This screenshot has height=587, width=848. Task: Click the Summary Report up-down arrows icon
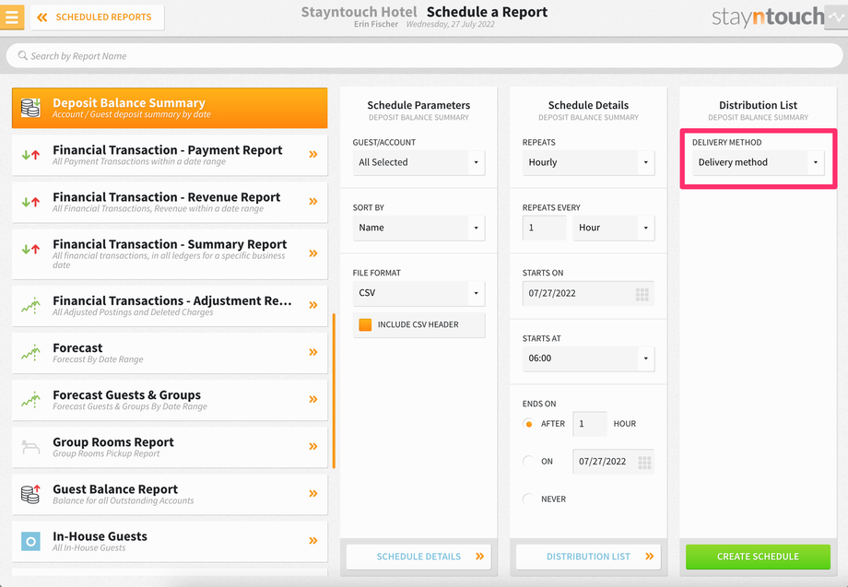pos(30,249)
